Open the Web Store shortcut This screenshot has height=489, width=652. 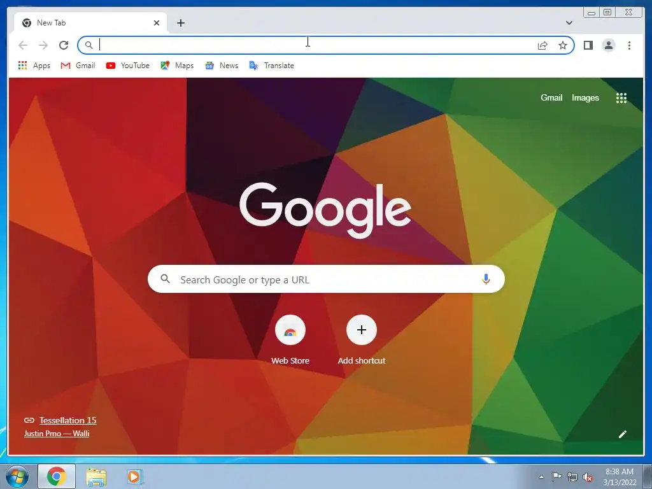click(x=290, y=340)
